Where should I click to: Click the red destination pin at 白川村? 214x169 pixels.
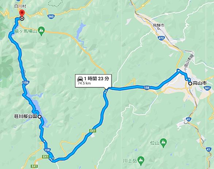tap(22, 13)
